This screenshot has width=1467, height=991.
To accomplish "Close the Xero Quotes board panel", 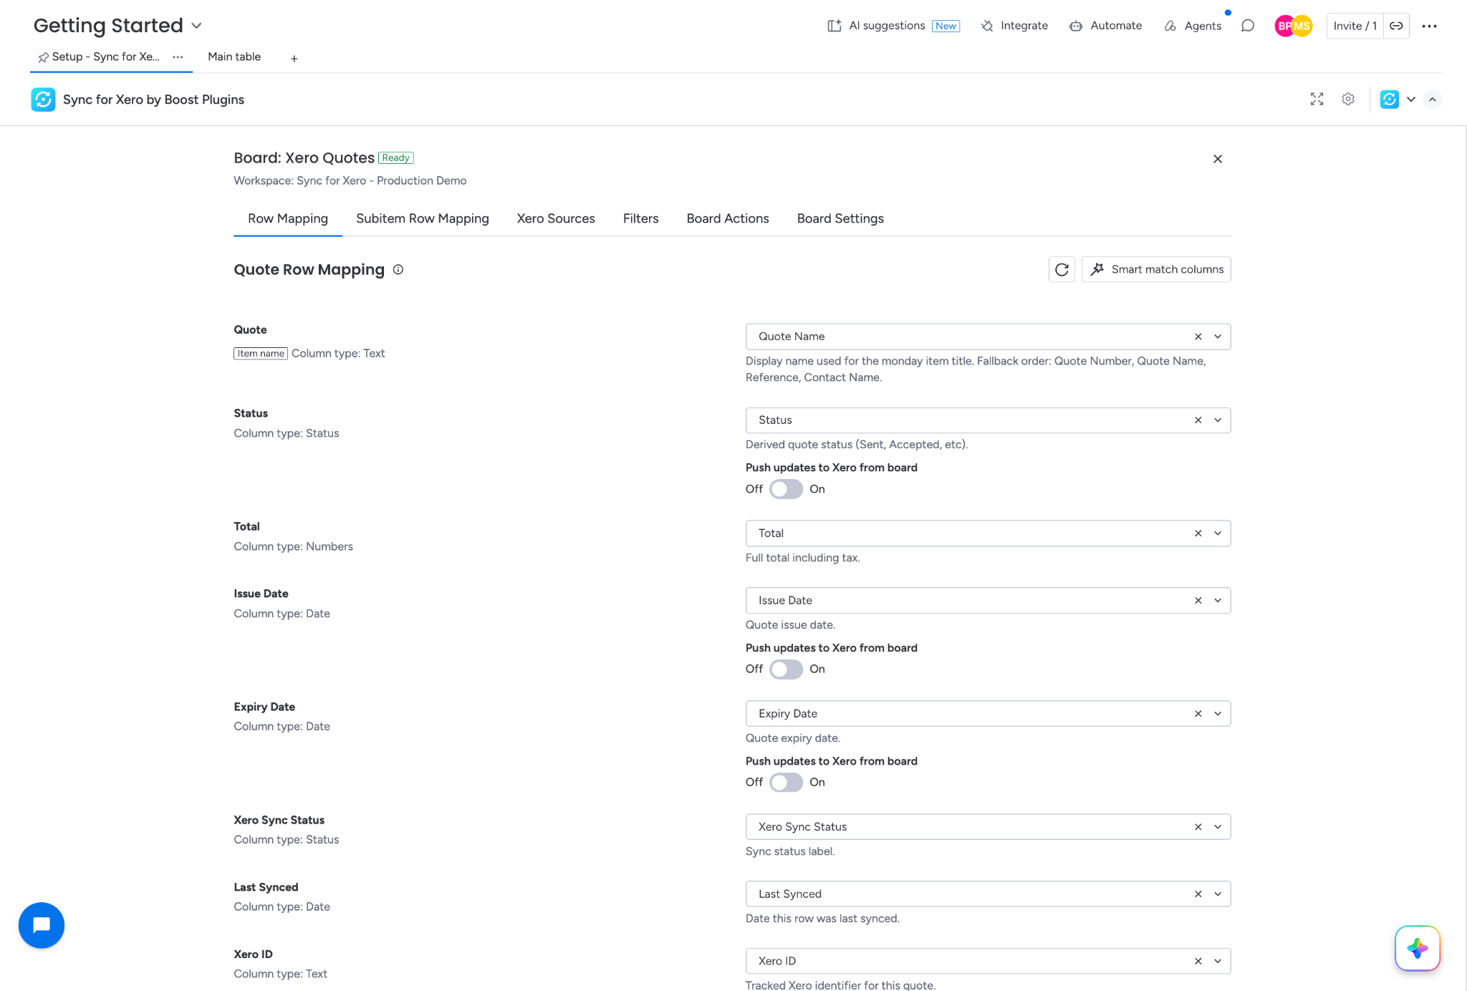I will coord(1218,159).
